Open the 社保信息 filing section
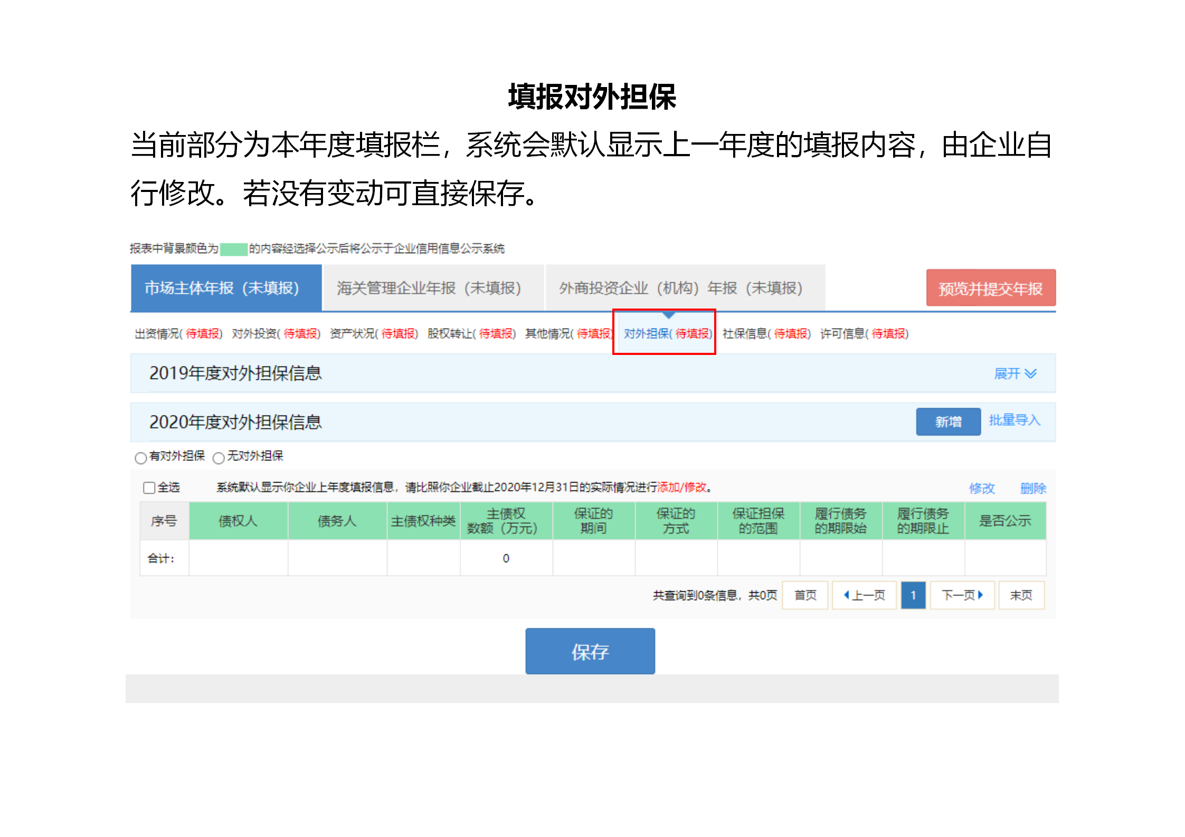This screenshot has height=837, width=1185. (766, 334)
